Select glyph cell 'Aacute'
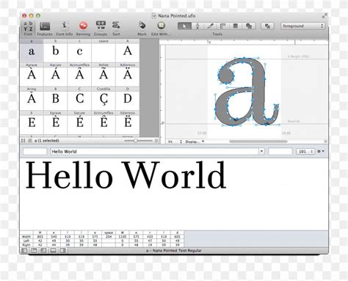Screen dimensions: 348x281 point(56,74)
